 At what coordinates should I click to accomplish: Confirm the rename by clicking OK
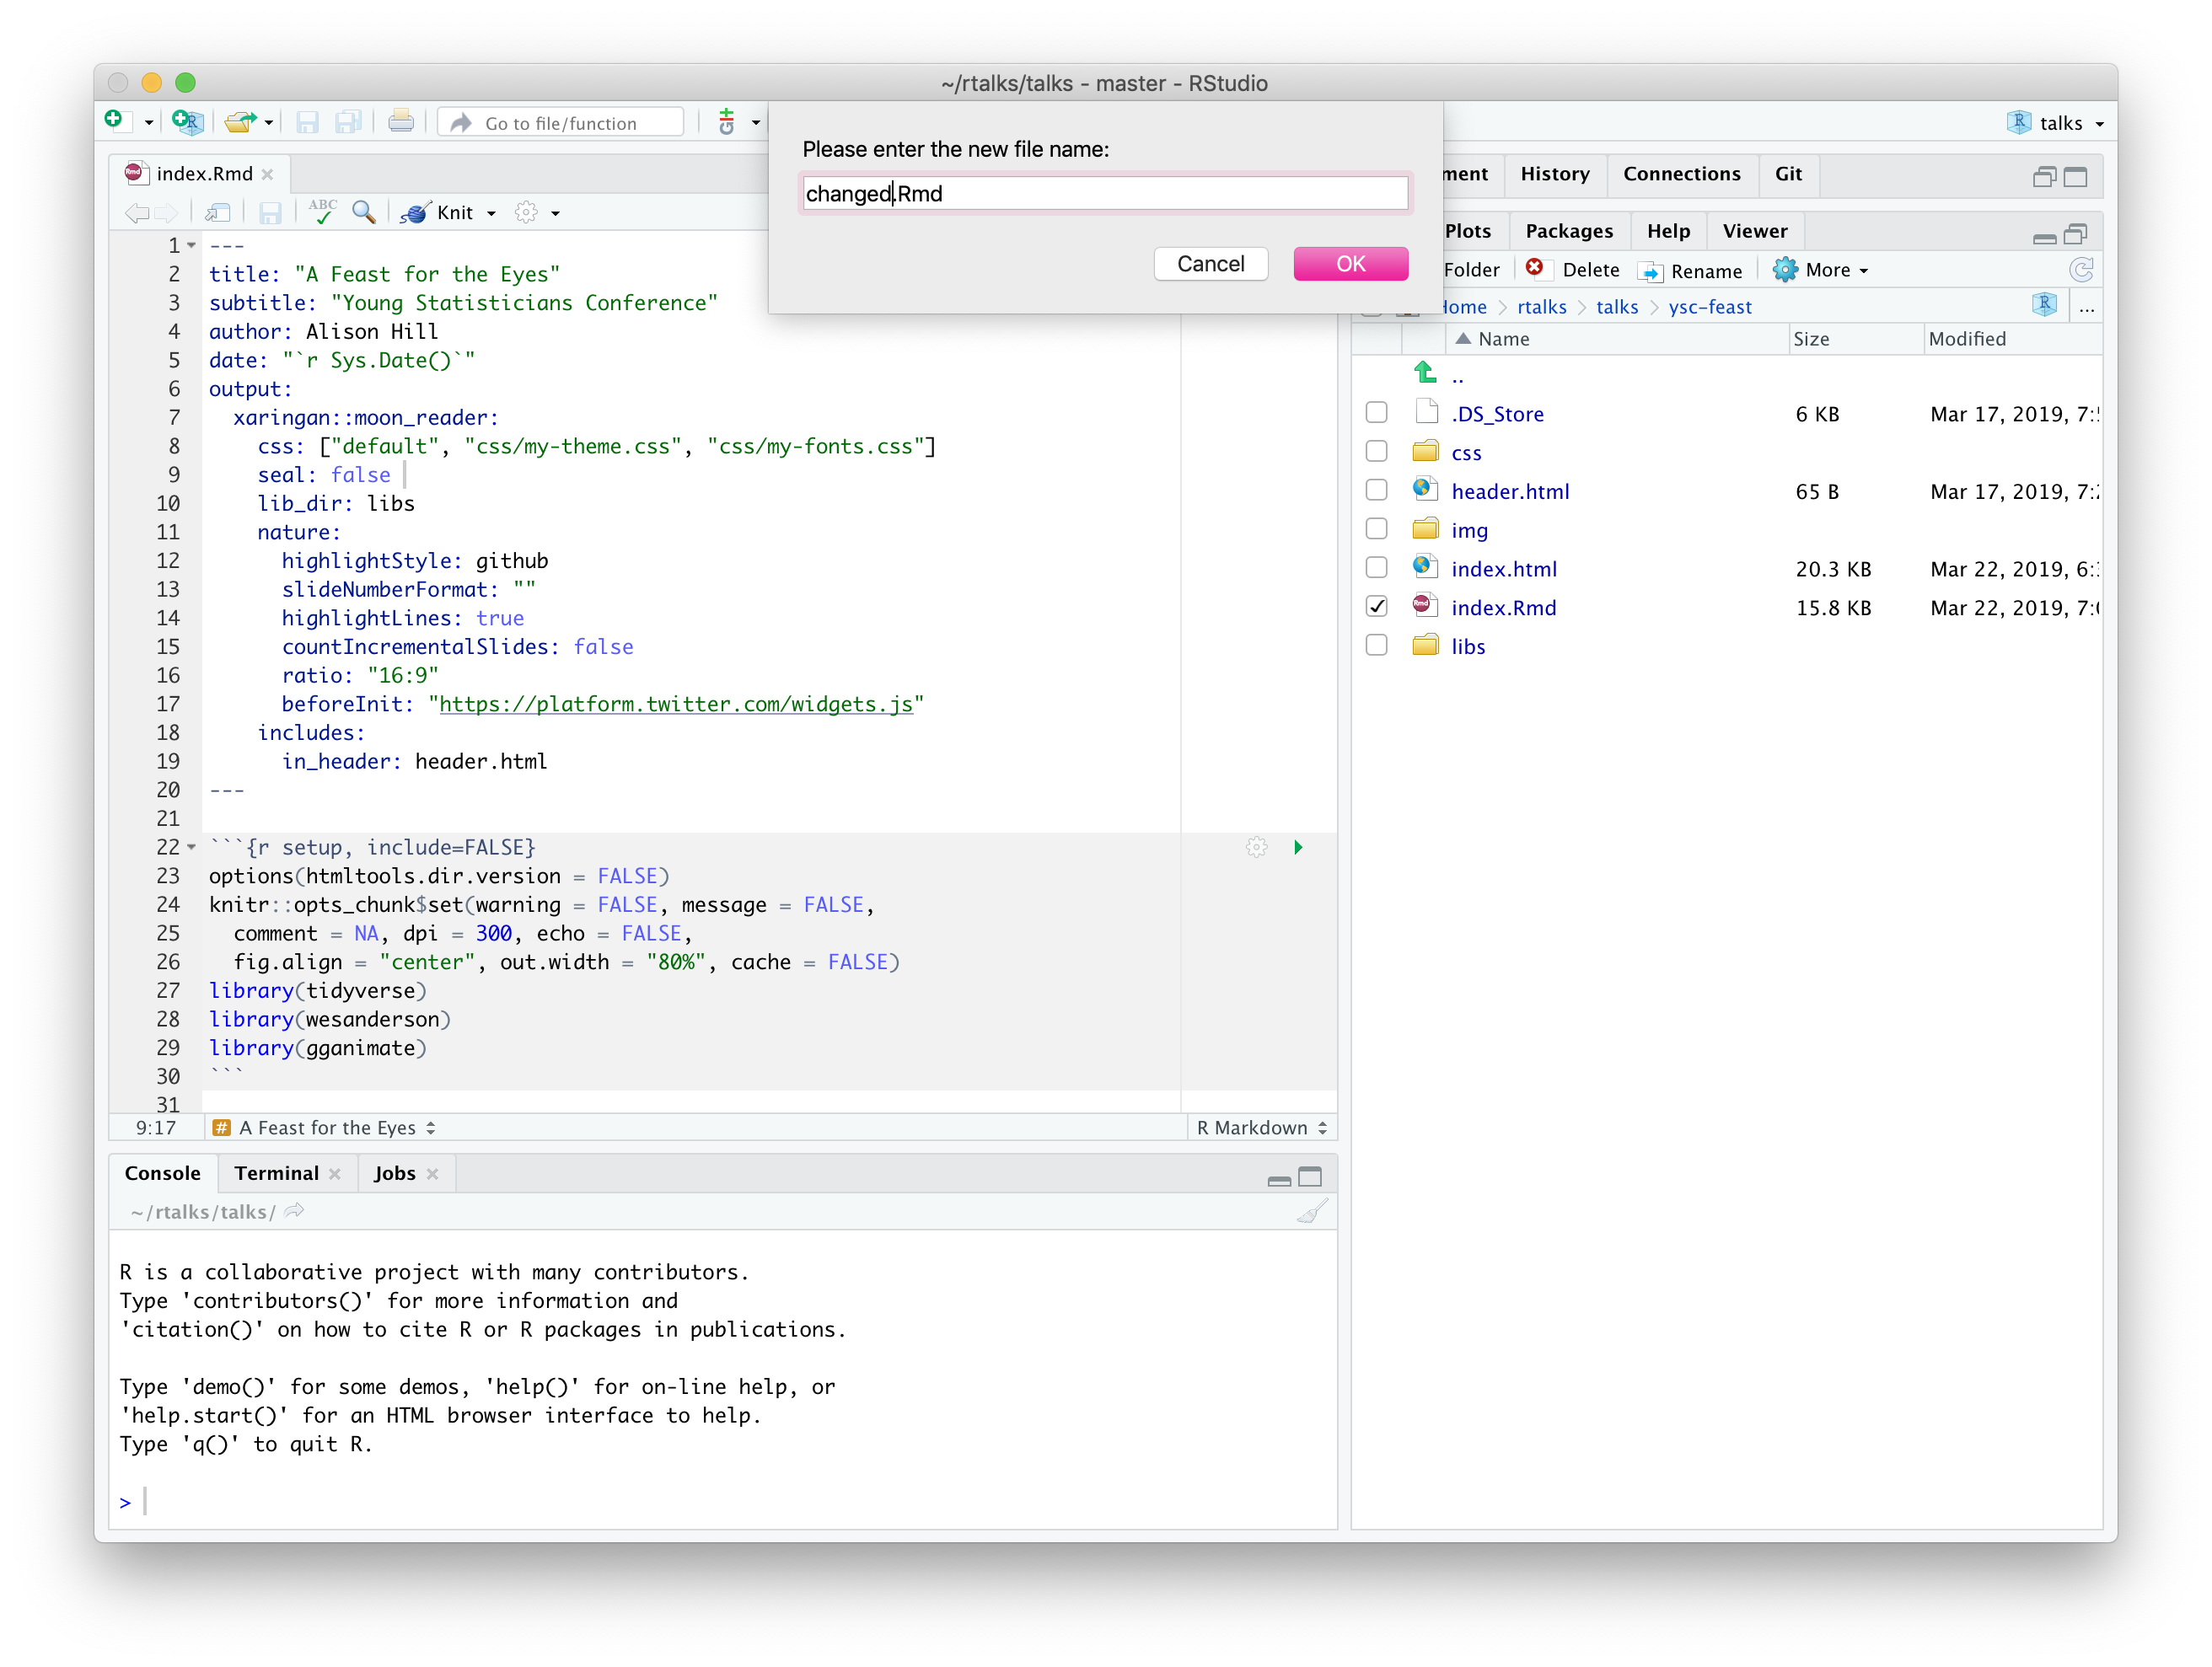1351,263
